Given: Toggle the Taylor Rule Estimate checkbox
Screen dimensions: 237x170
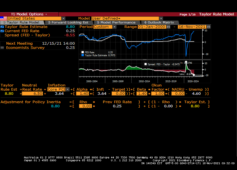Looking at the screenshot, I should pos(3,27).
